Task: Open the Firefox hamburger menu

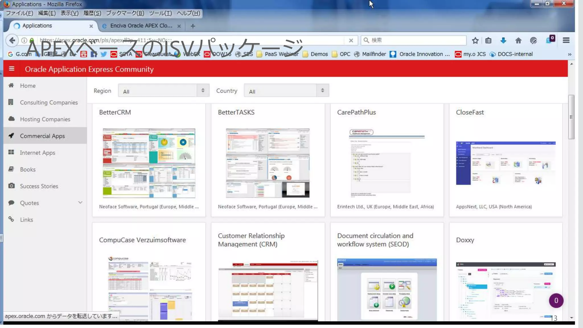Action: pos(566,40)
